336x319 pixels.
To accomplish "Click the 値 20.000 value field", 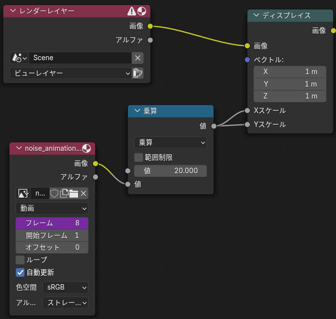I will 171,171.
